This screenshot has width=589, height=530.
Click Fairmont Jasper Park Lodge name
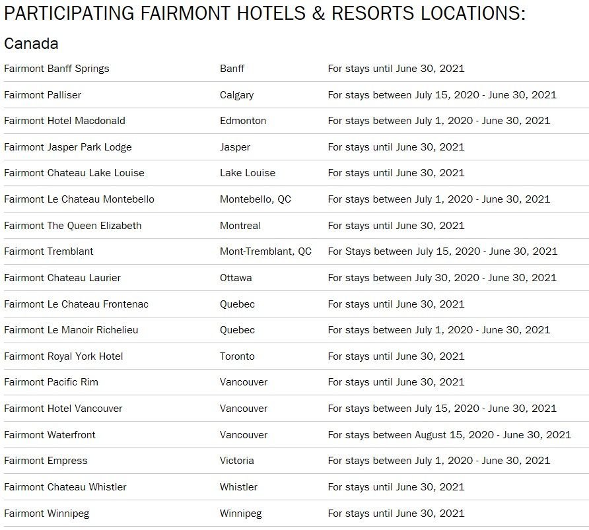[68, 147]
